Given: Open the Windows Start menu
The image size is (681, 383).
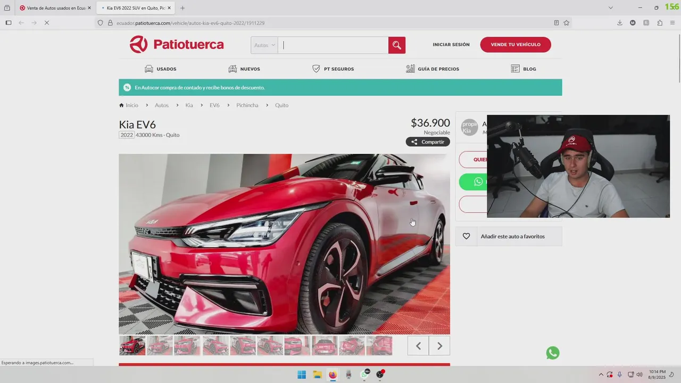Looking at the screenshot, I should [302, 374].
